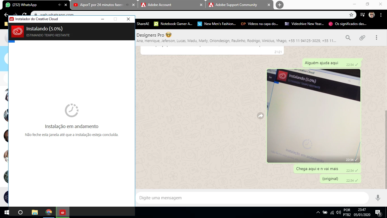This screenshot has width=387, height=218.
Task: Click the Designers Pro group header
Action: point(154,35)
